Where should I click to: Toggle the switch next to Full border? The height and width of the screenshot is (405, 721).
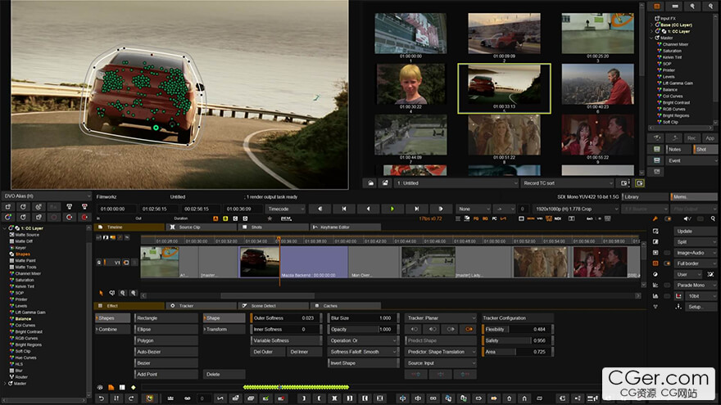(x=667, y=263)
